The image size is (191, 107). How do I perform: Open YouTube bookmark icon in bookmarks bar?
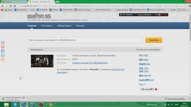tap(2, 10)
